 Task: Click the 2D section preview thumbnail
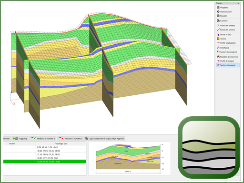click(129, 159)
